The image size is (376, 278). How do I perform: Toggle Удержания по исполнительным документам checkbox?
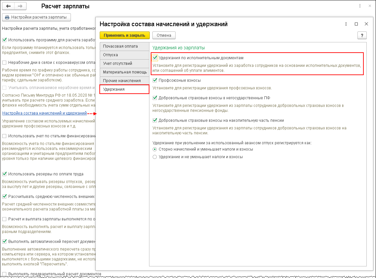pos(155,58)
